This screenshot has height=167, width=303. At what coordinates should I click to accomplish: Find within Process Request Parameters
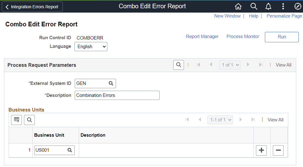pos(178,65)
